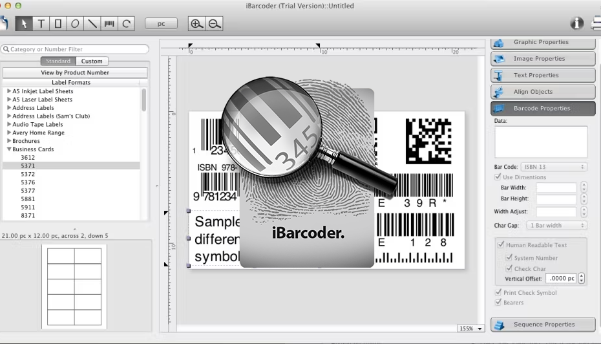
Task: Open Sequence Properties panel
Action: tap(543, 325)
